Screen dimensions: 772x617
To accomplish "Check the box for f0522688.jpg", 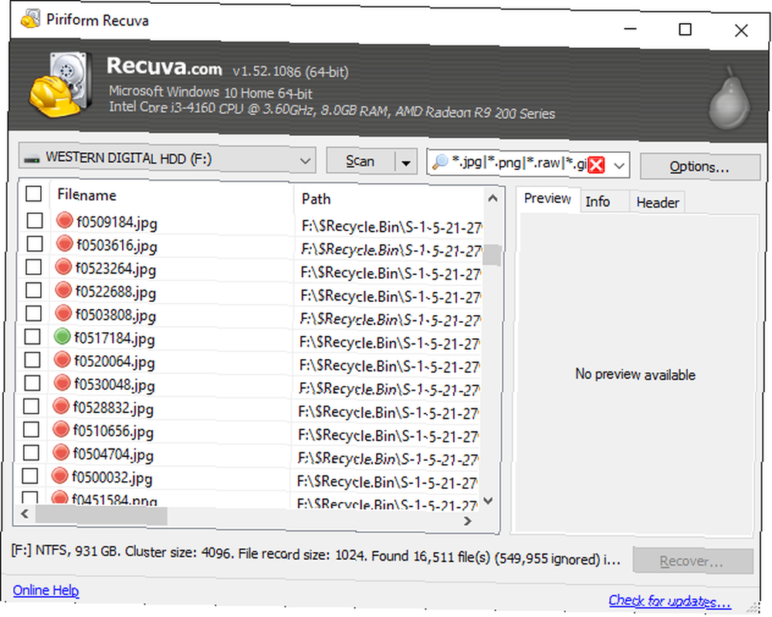I will [x=33, y=290].
